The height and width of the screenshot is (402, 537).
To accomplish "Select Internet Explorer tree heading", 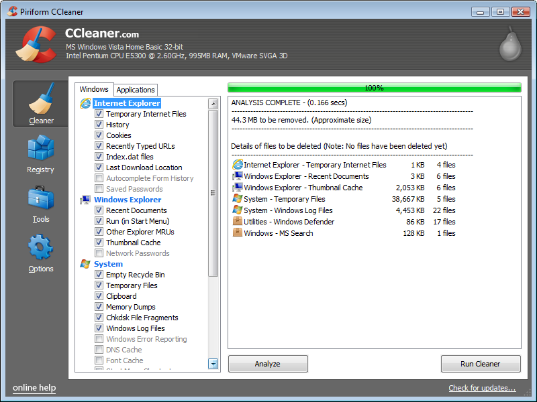I will pos(127,103).
